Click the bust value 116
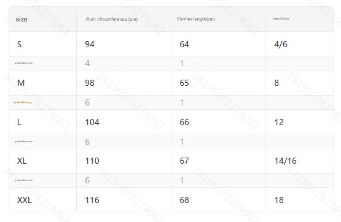The height and width of the screenshot is (222, 341). pyautogui.click(x=92, y=200)
